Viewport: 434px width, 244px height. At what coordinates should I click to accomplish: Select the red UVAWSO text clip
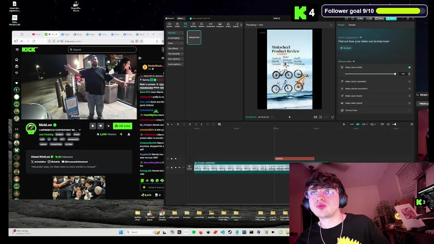[x=294, y=159]
